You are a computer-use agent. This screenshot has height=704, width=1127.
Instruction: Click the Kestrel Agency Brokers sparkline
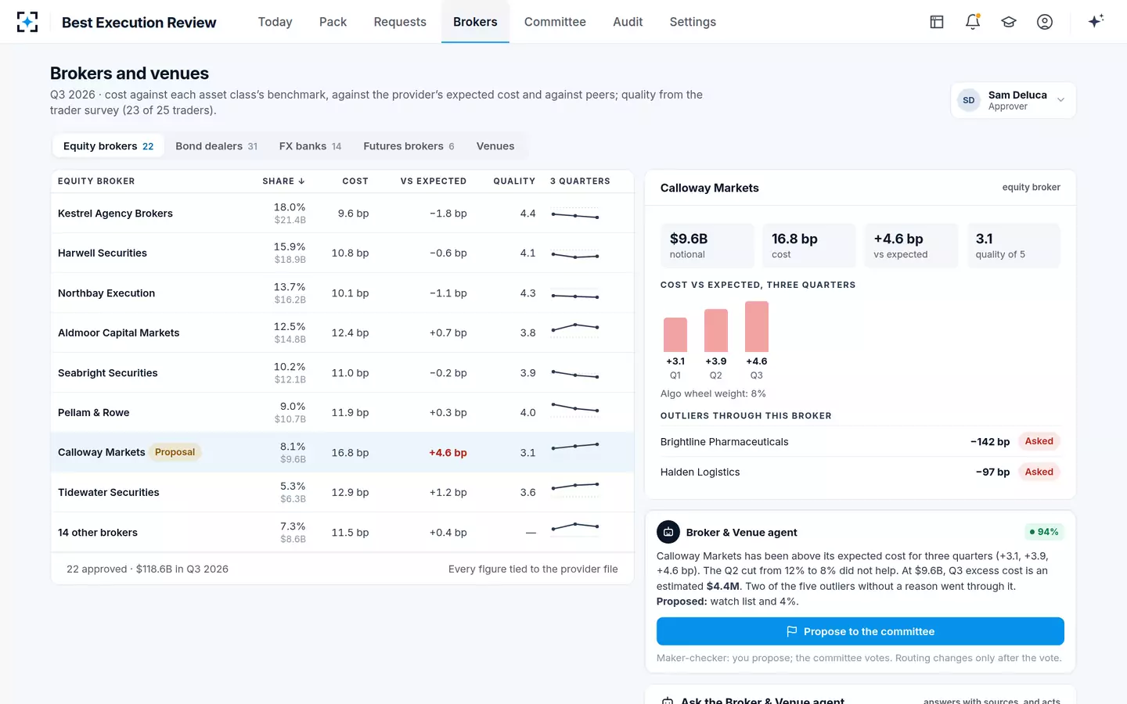(x=575, y=215)
